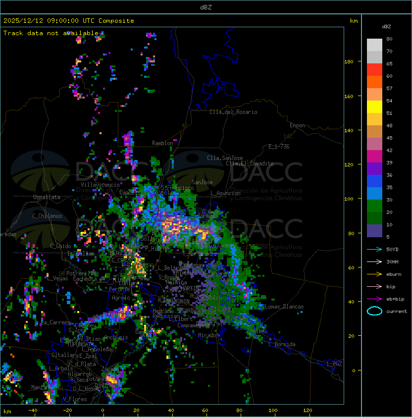Click the 'C_Guido' map label
The image size is (412, 417).
[60, 246]
